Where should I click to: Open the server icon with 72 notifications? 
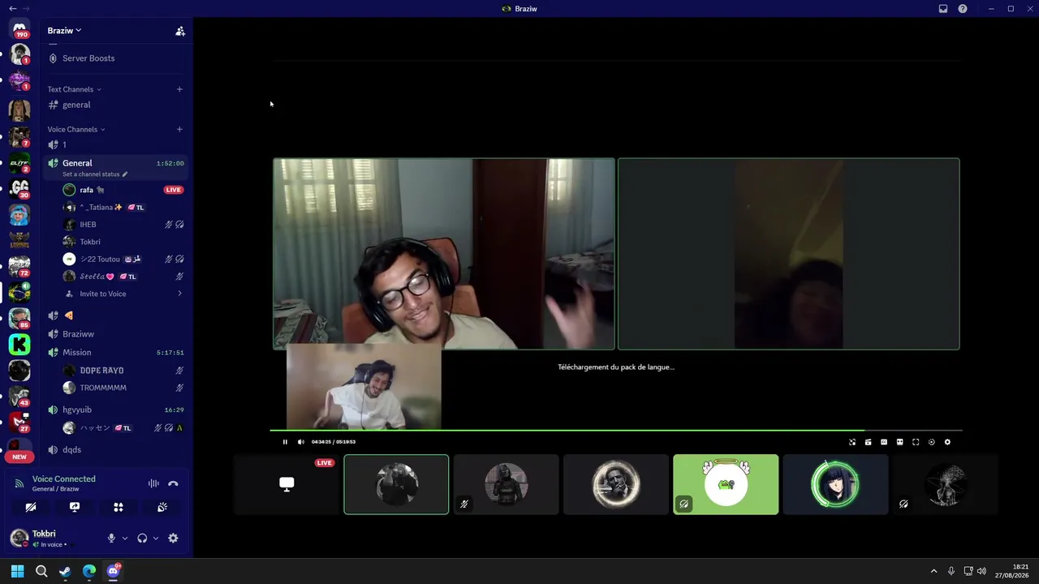point(19,266)
